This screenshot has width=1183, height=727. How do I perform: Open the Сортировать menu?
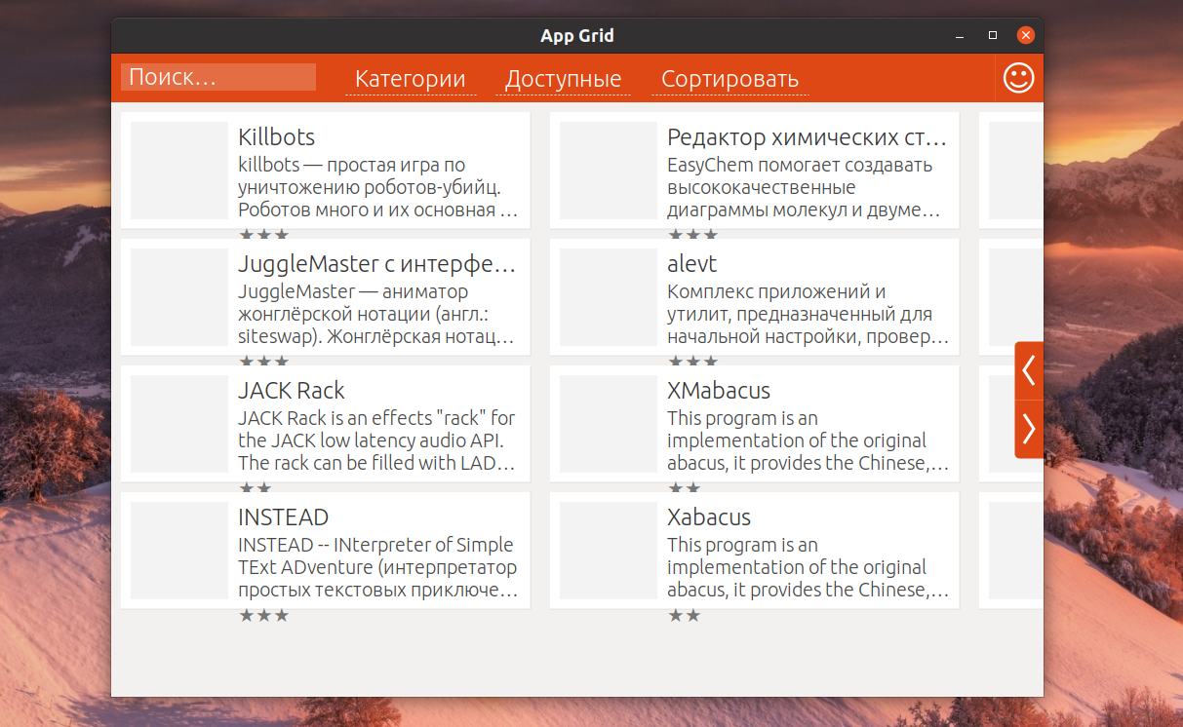click(x=730, y=79)
